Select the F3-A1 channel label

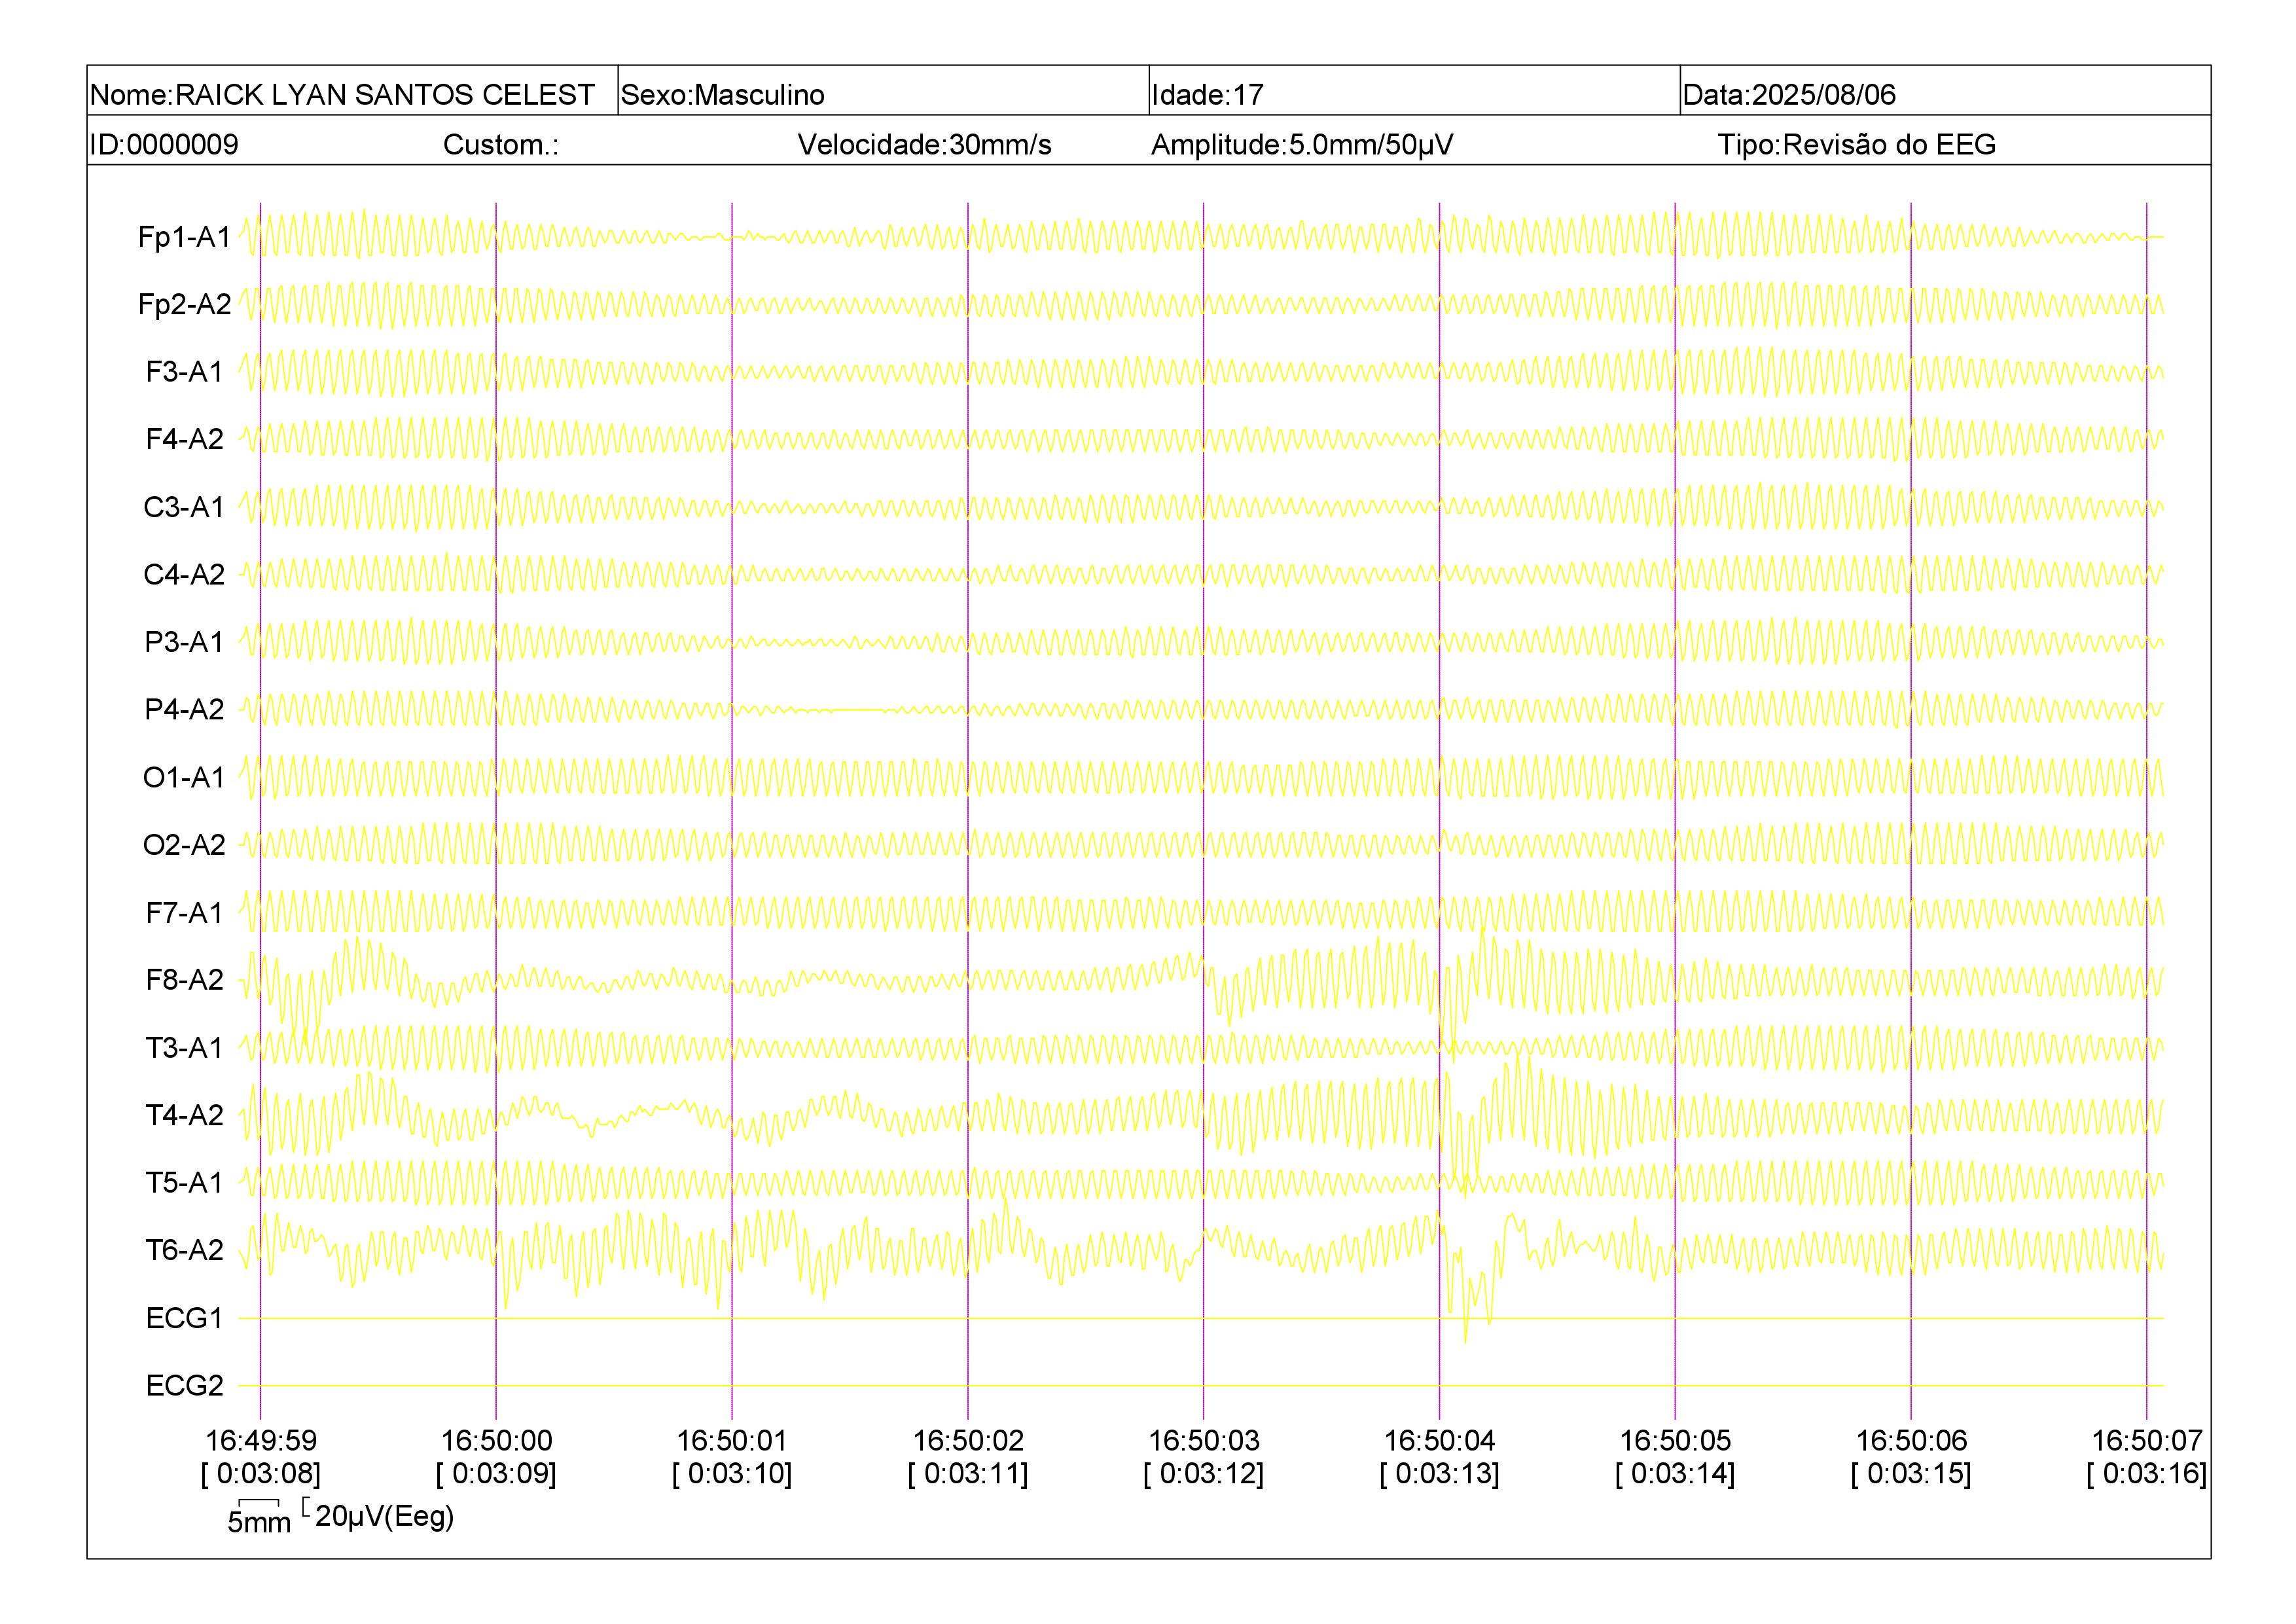(184, 372)
